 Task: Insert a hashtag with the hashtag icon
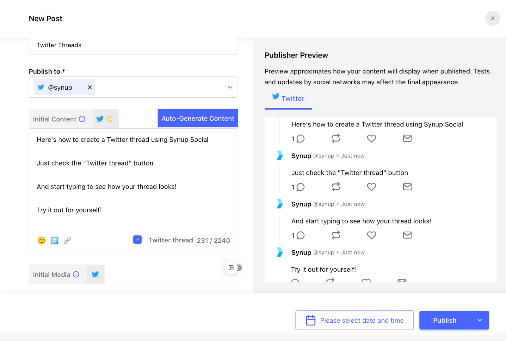(55, 241)
